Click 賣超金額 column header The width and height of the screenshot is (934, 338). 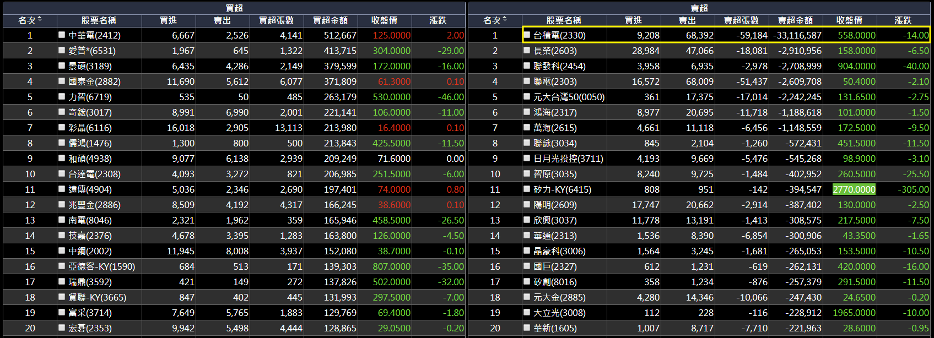click(795, 20)
